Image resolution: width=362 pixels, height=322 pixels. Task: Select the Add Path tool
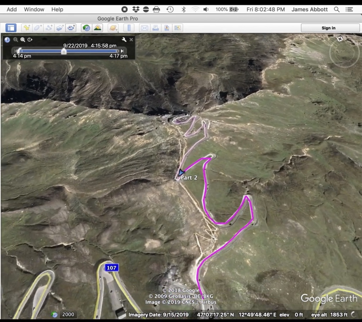tap(49, 28)
